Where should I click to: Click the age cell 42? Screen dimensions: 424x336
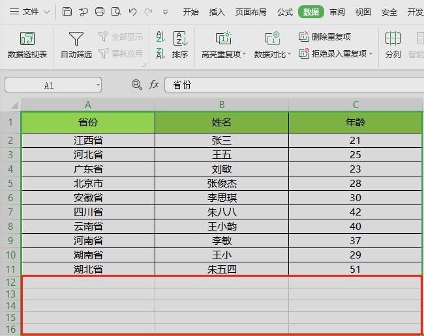coord(356,212)
